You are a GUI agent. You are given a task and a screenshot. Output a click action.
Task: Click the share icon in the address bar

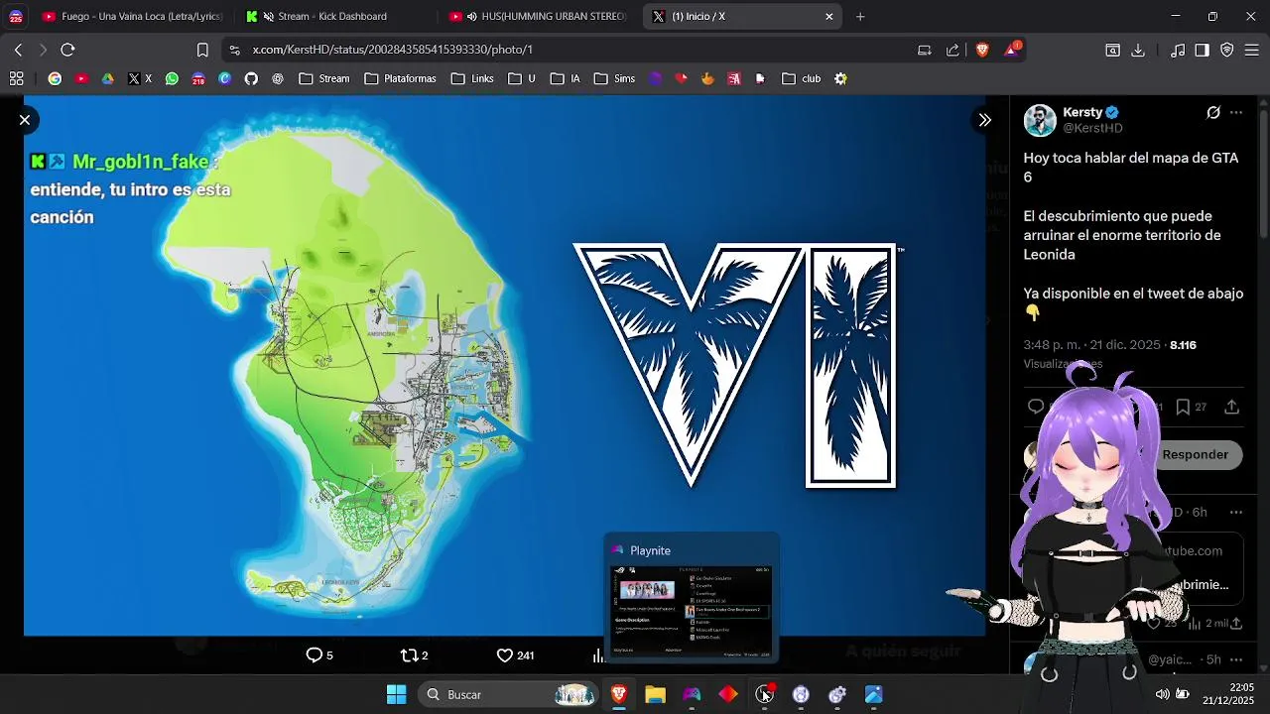point(952,50)
